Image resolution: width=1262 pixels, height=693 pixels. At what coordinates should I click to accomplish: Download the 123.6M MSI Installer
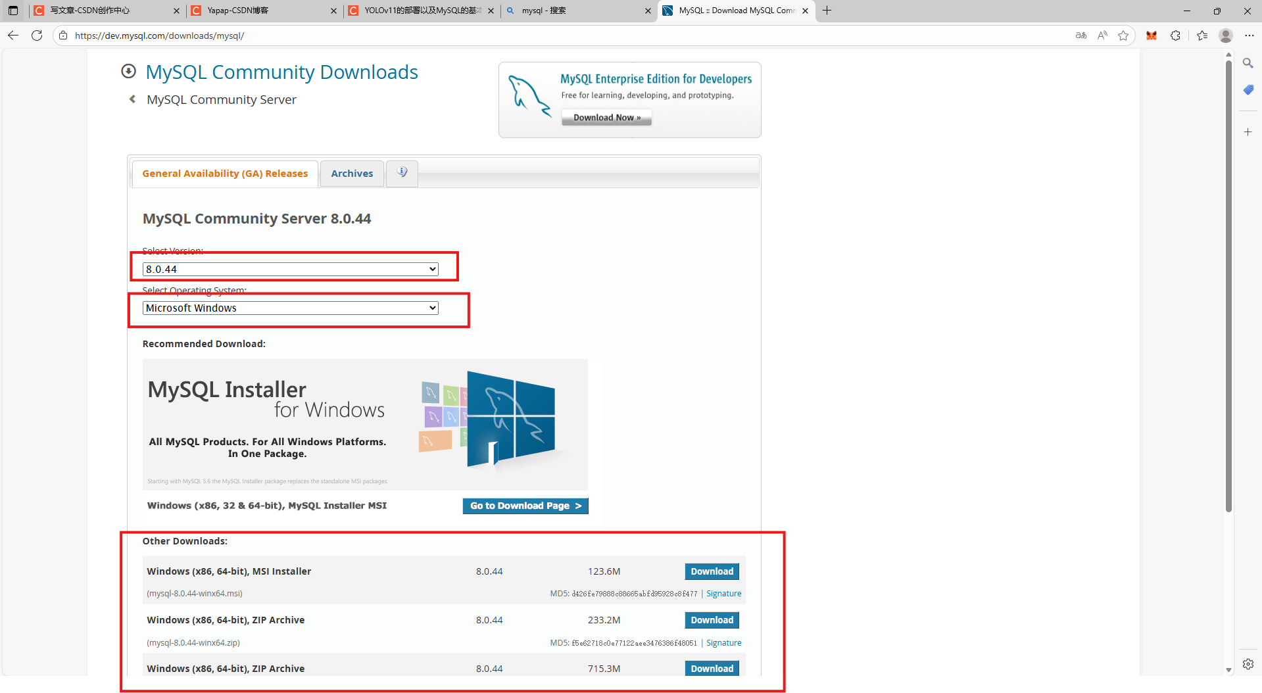tap(712, 571)
